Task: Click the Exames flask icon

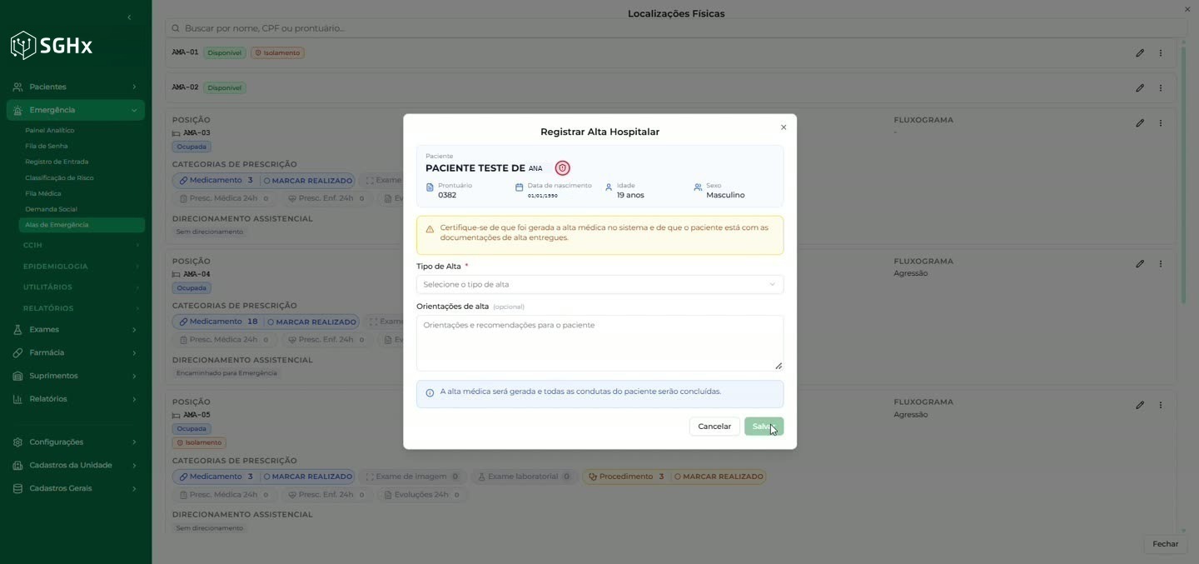Action: tap(17, 330)
